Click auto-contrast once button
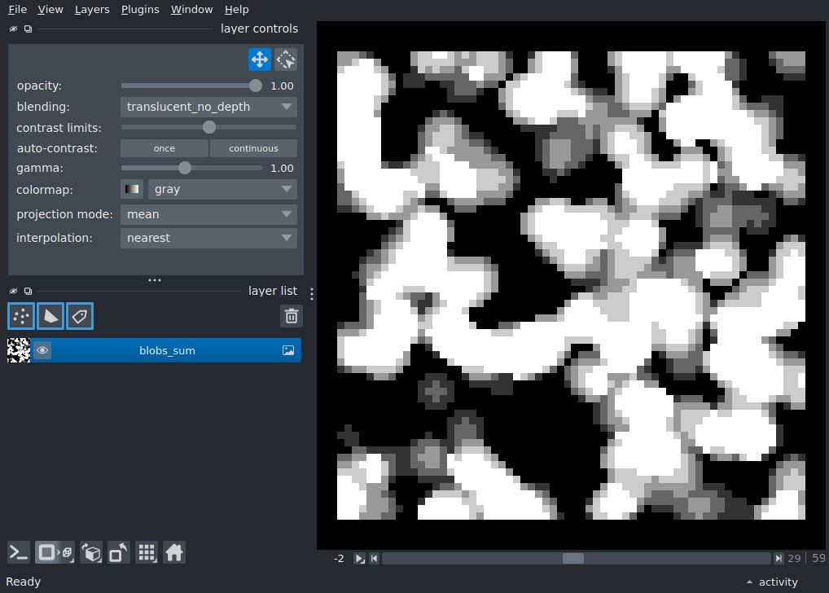Screen dimensions: 829x593 pyautogui.click(x=164, y=148)
